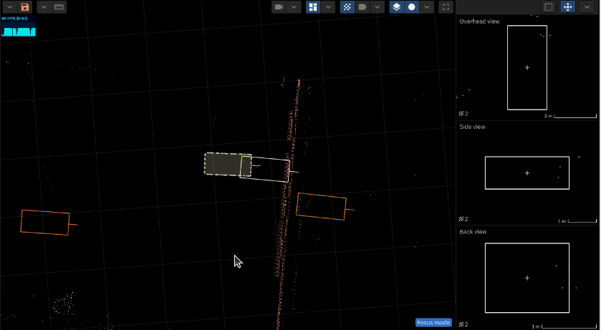Toggle the stacked layers icon
Screen dimensions: 601x330
click(397, 7)
